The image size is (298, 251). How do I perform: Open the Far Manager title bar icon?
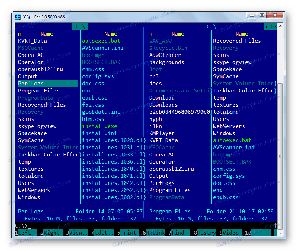point(18,17)
